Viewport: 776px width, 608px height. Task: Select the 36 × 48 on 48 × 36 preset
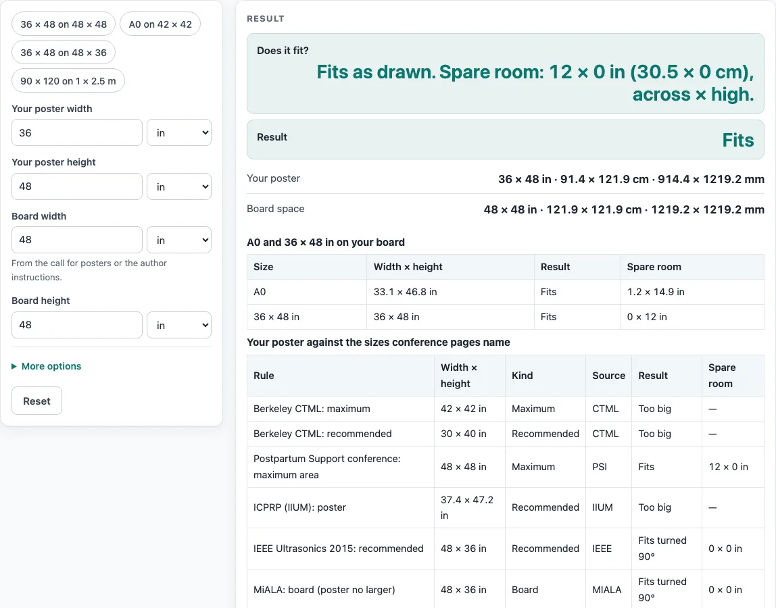[64, 53]
